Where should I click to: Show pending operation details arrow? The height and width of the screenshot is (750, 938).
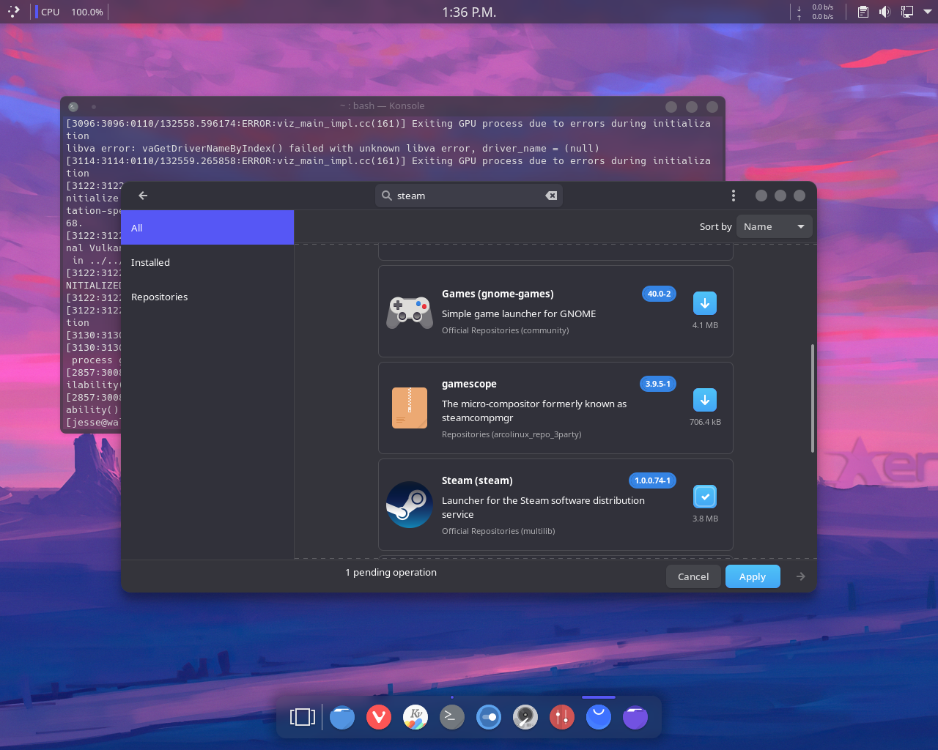[801, 576]
